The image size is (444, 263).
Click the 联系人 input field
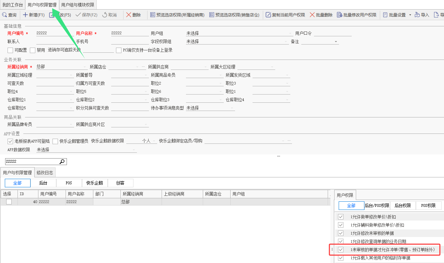(x=55, y=42)
